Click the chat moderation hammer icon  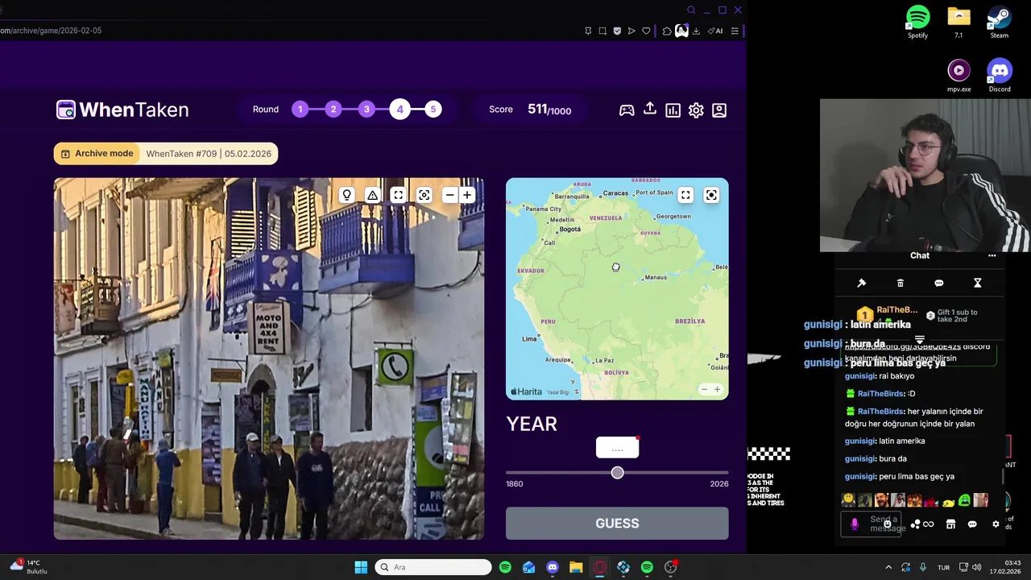[x=861, y=284]
